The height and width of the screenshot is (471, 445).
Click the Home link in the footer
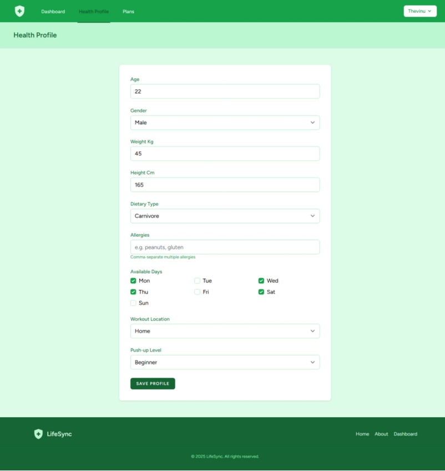(x=362, y=434)
